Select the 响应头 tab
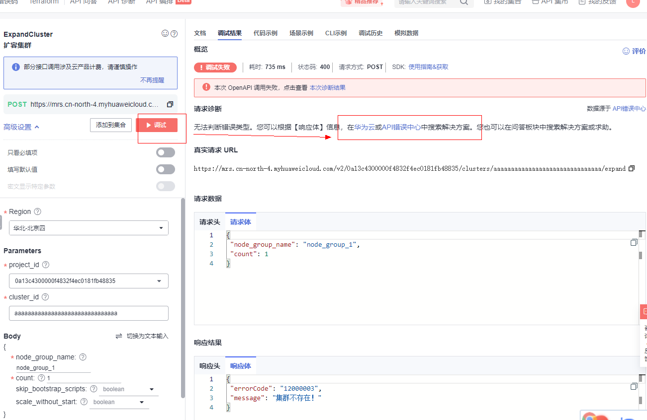This screenshot has height=420, width=647. tap(210, 366)
